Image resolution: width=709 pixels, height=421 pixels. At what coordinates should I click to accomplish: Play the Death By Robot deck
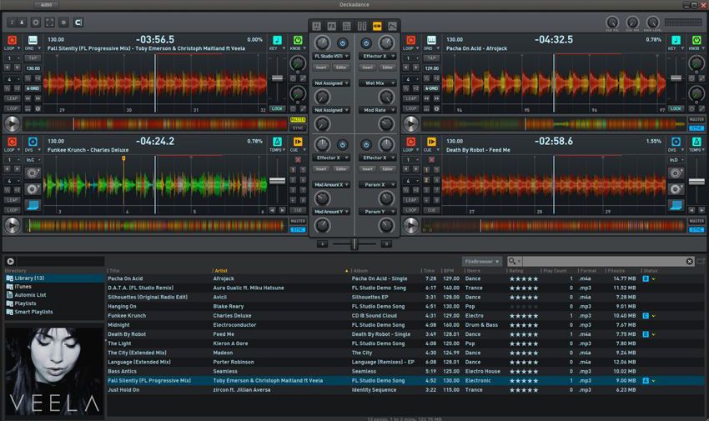(410, 225)
